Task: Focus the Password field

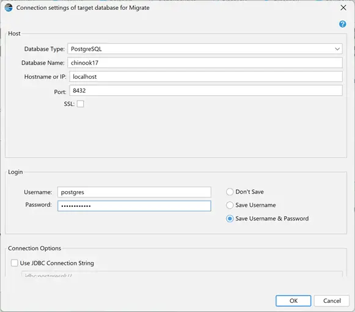Action: (x=134, y=206)
